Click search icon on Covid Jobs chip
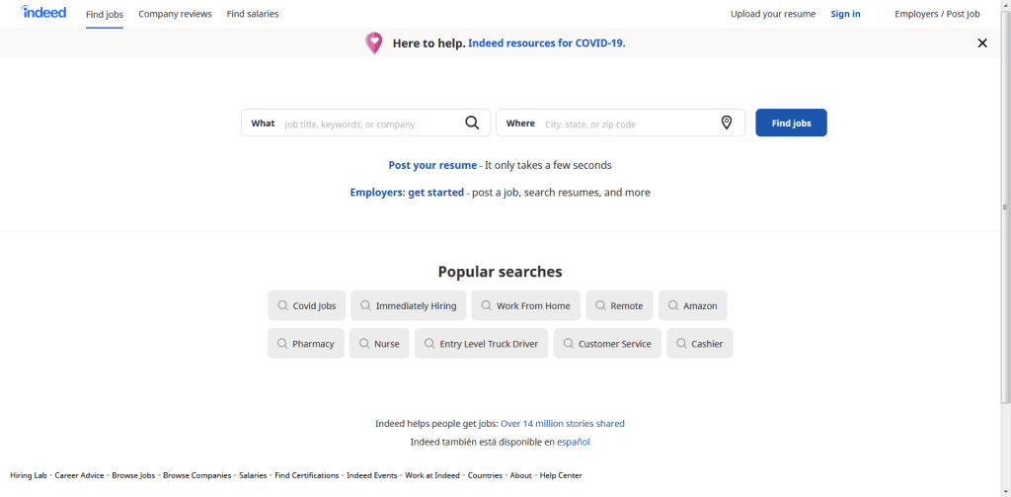1011x497 pixels. click(x=283, y=305)
